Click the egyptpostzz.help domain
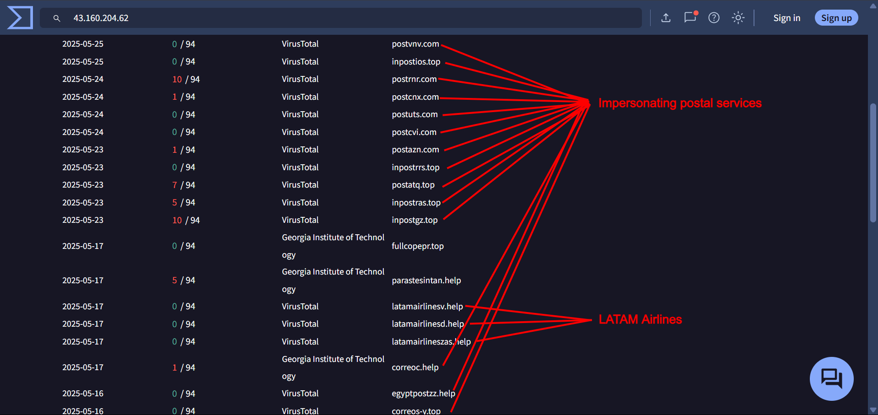 pos(423,393)
